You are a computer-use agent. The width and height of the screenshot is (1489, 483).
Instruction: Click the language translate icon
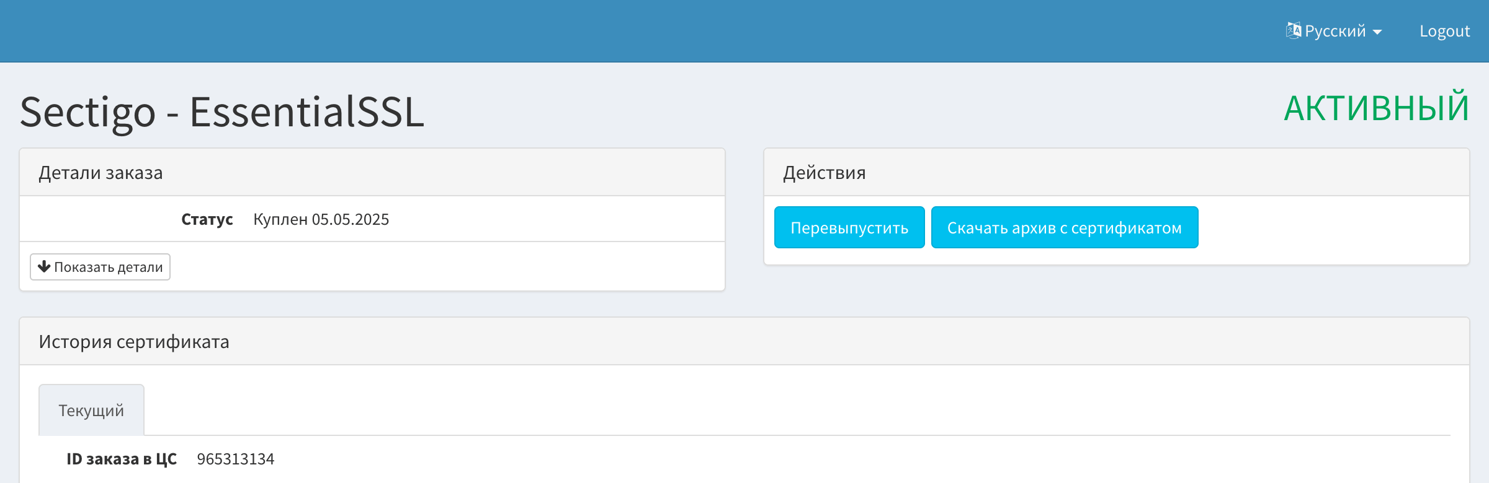point(1294,30)
